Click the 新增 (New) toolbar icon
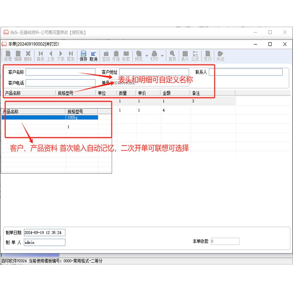The height and width of the screenshot is (293, 293). [8, 56]
